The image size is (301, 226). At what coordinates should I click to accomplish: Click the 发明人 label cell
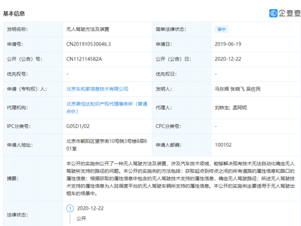(182, 89)
